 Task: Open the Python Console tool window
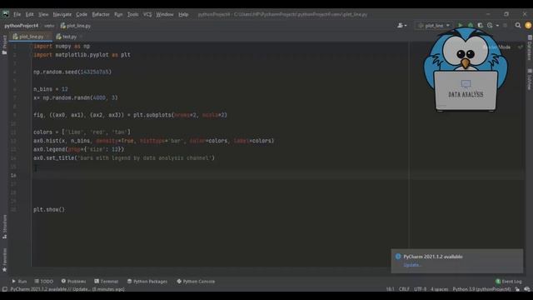click(x=196, y=282)
